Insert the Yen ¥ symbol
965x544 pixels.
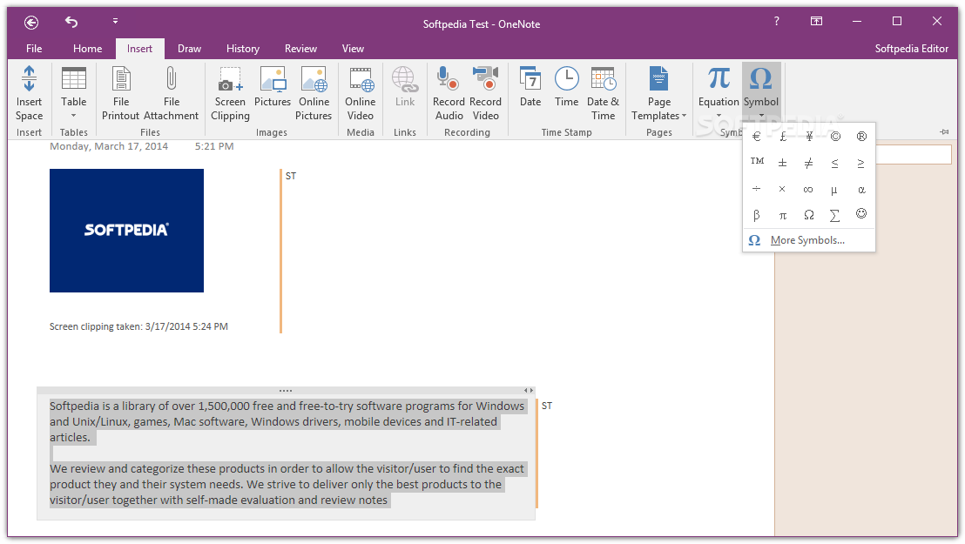coord(809,137)
